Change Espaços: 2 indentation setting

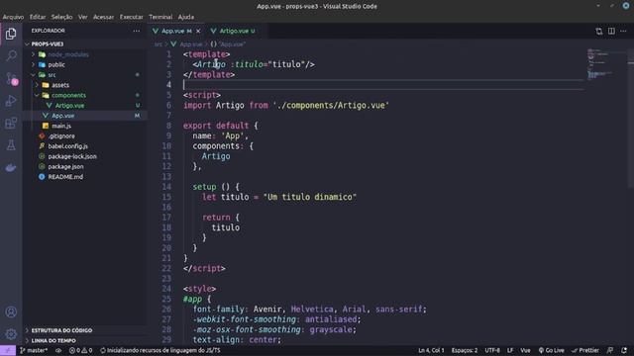pos(465,350)
